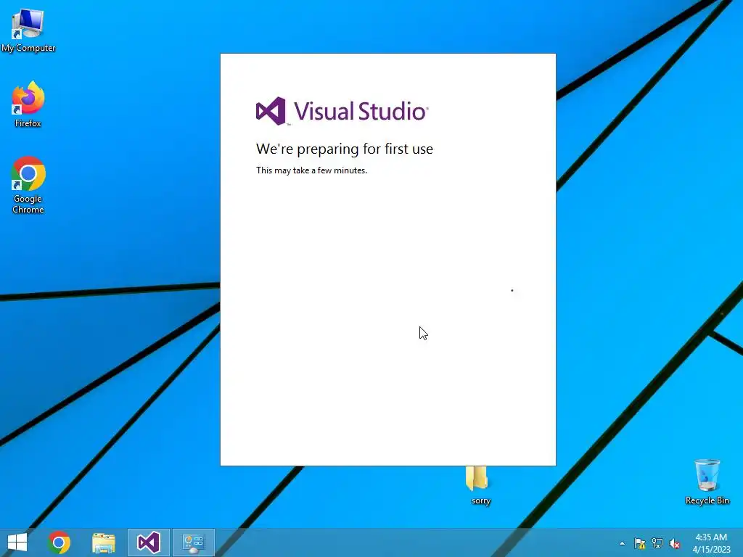Click the network status tray icon
Screen dimensions: 743x557
click(657, 543)
